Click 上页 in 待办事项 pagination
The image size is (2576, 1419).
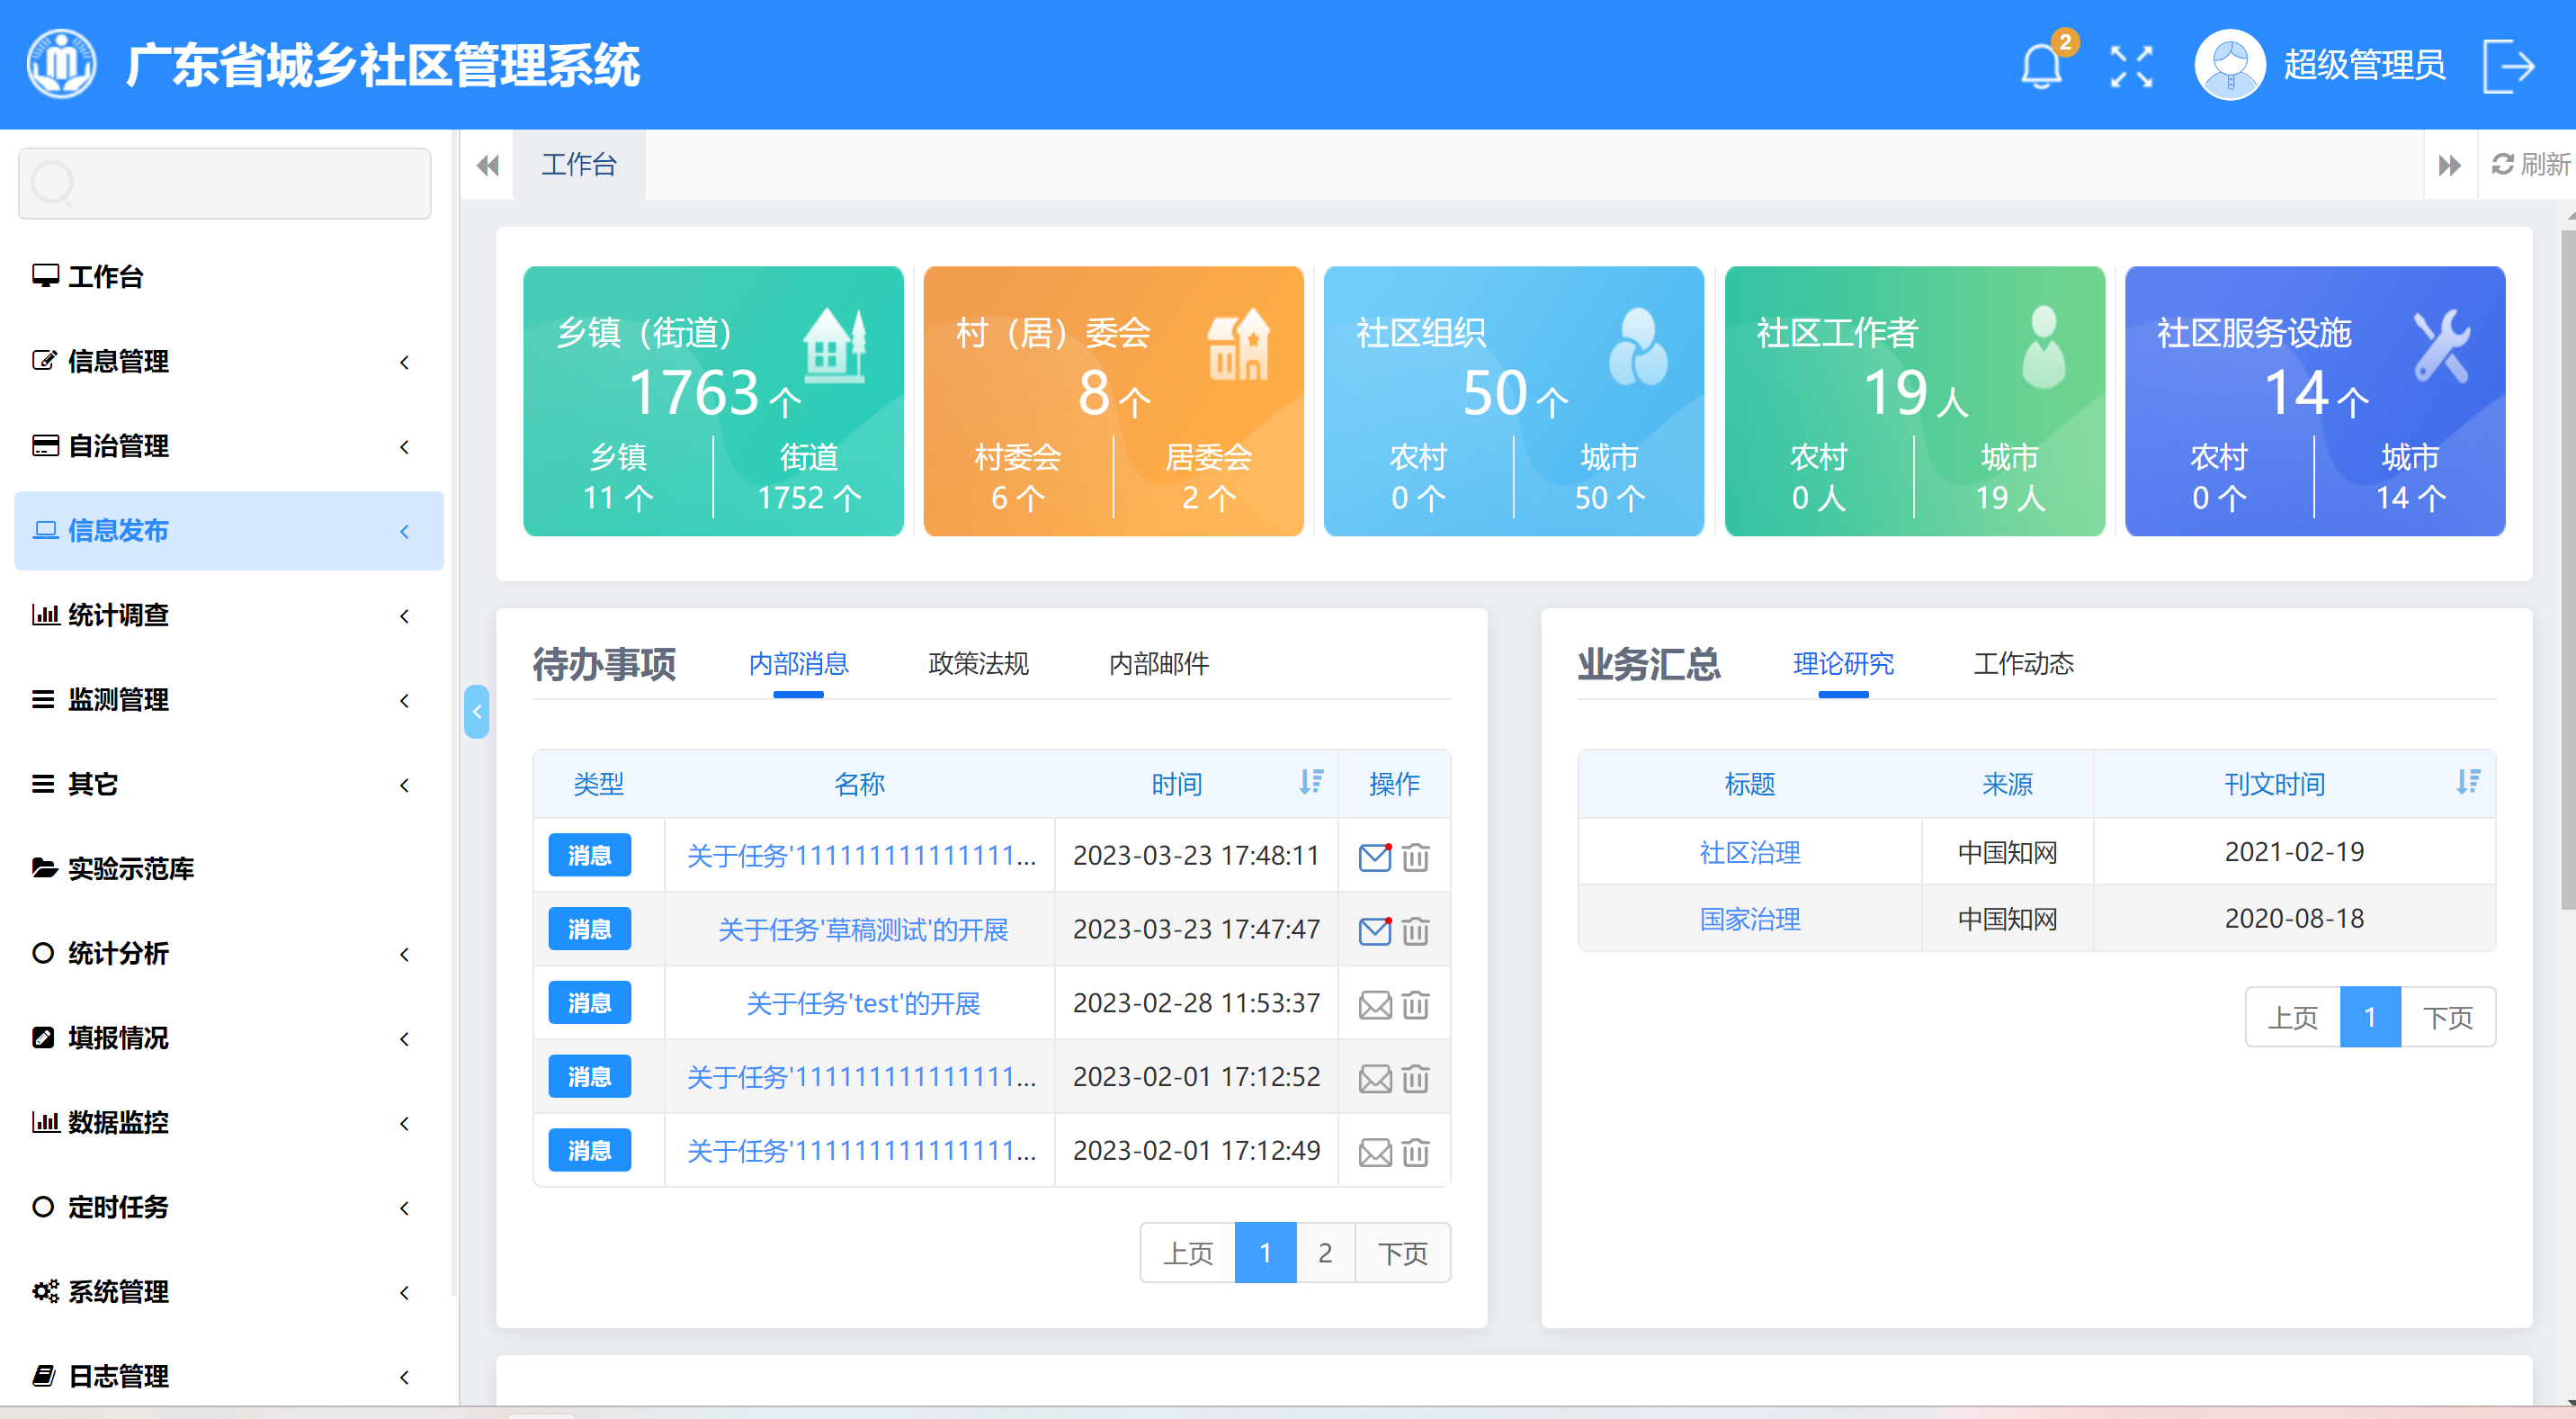click(1188, 1253)
